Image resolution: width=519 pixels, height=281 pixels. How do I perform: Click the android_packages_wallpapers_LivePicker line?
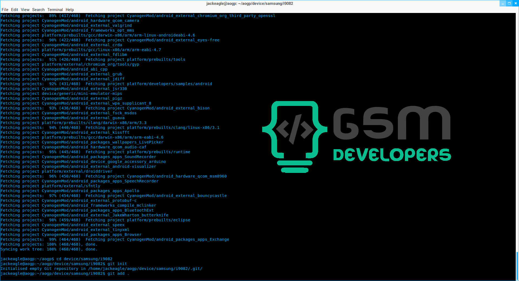pyautogui.click(x=82, y=142)
